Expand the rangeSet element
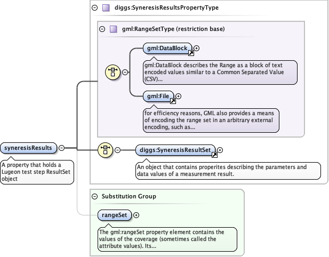Screen dimensions: 329x257 click(x=136, y=215)
